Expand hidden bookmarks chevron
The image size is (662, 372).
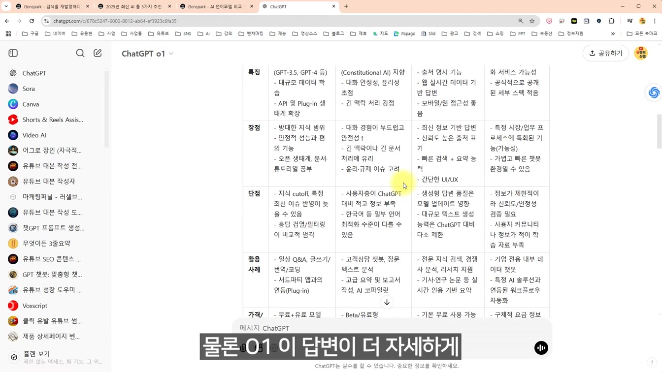tap(613, 34)
